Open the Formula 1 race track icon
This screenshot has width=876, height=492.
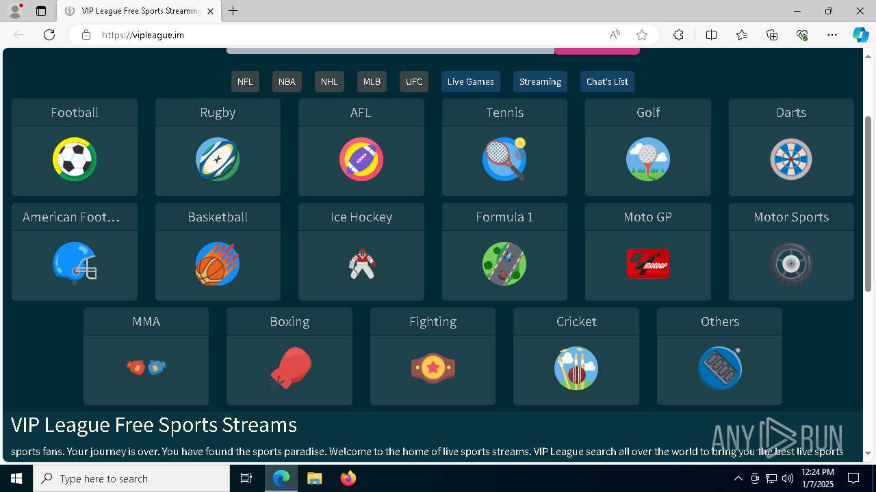504,264
